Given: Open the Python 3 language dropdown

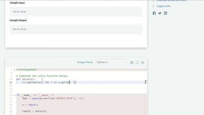Looking at the screenshot, I should coord(112,62).
